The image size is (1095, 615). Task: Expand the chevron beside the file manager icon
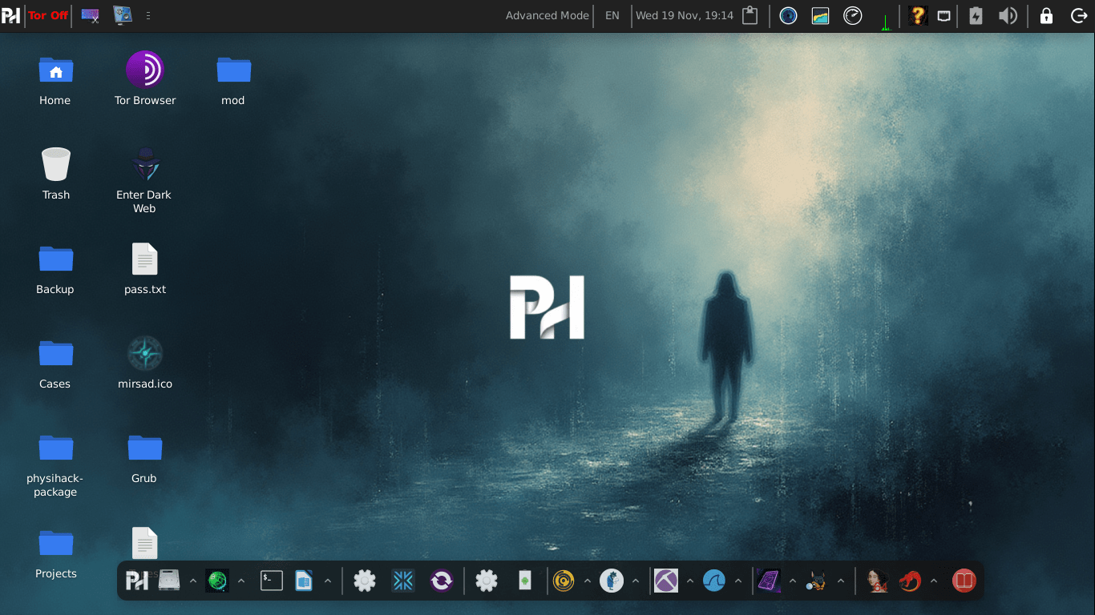[x=192, y=580]
